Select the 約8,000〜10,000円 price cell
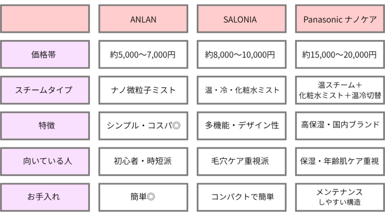Screen dimensions: 385x216 (240, 55)
